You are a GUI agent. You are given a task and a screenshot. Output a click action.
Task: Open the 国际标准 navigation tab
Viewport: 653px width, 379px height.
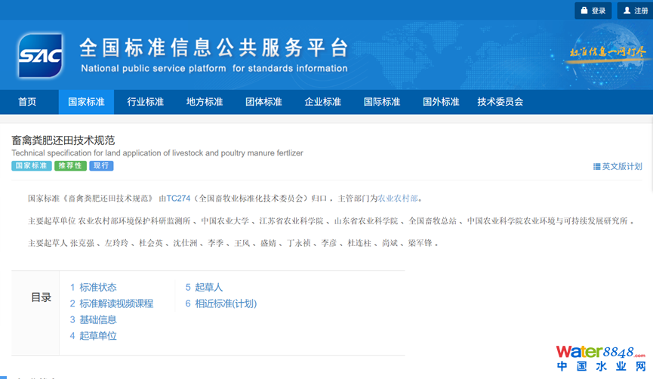381,102
